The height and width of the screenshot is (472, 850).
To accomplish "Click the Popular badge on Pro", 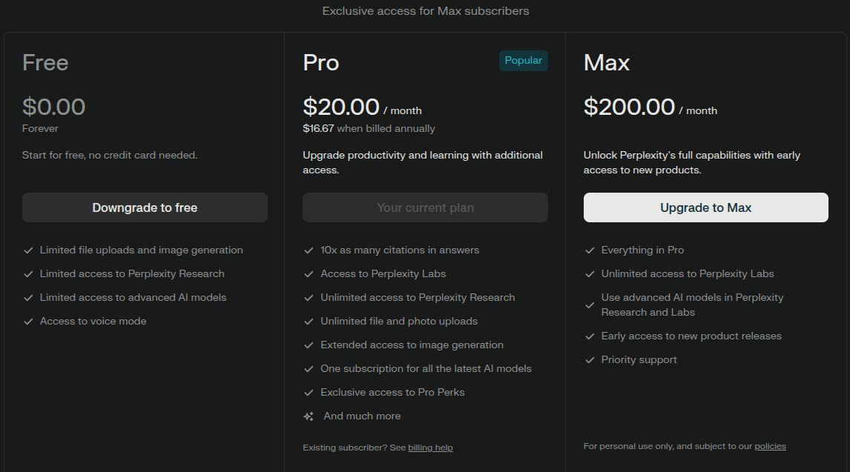I will pyautogui.click(x=523, y=61).
